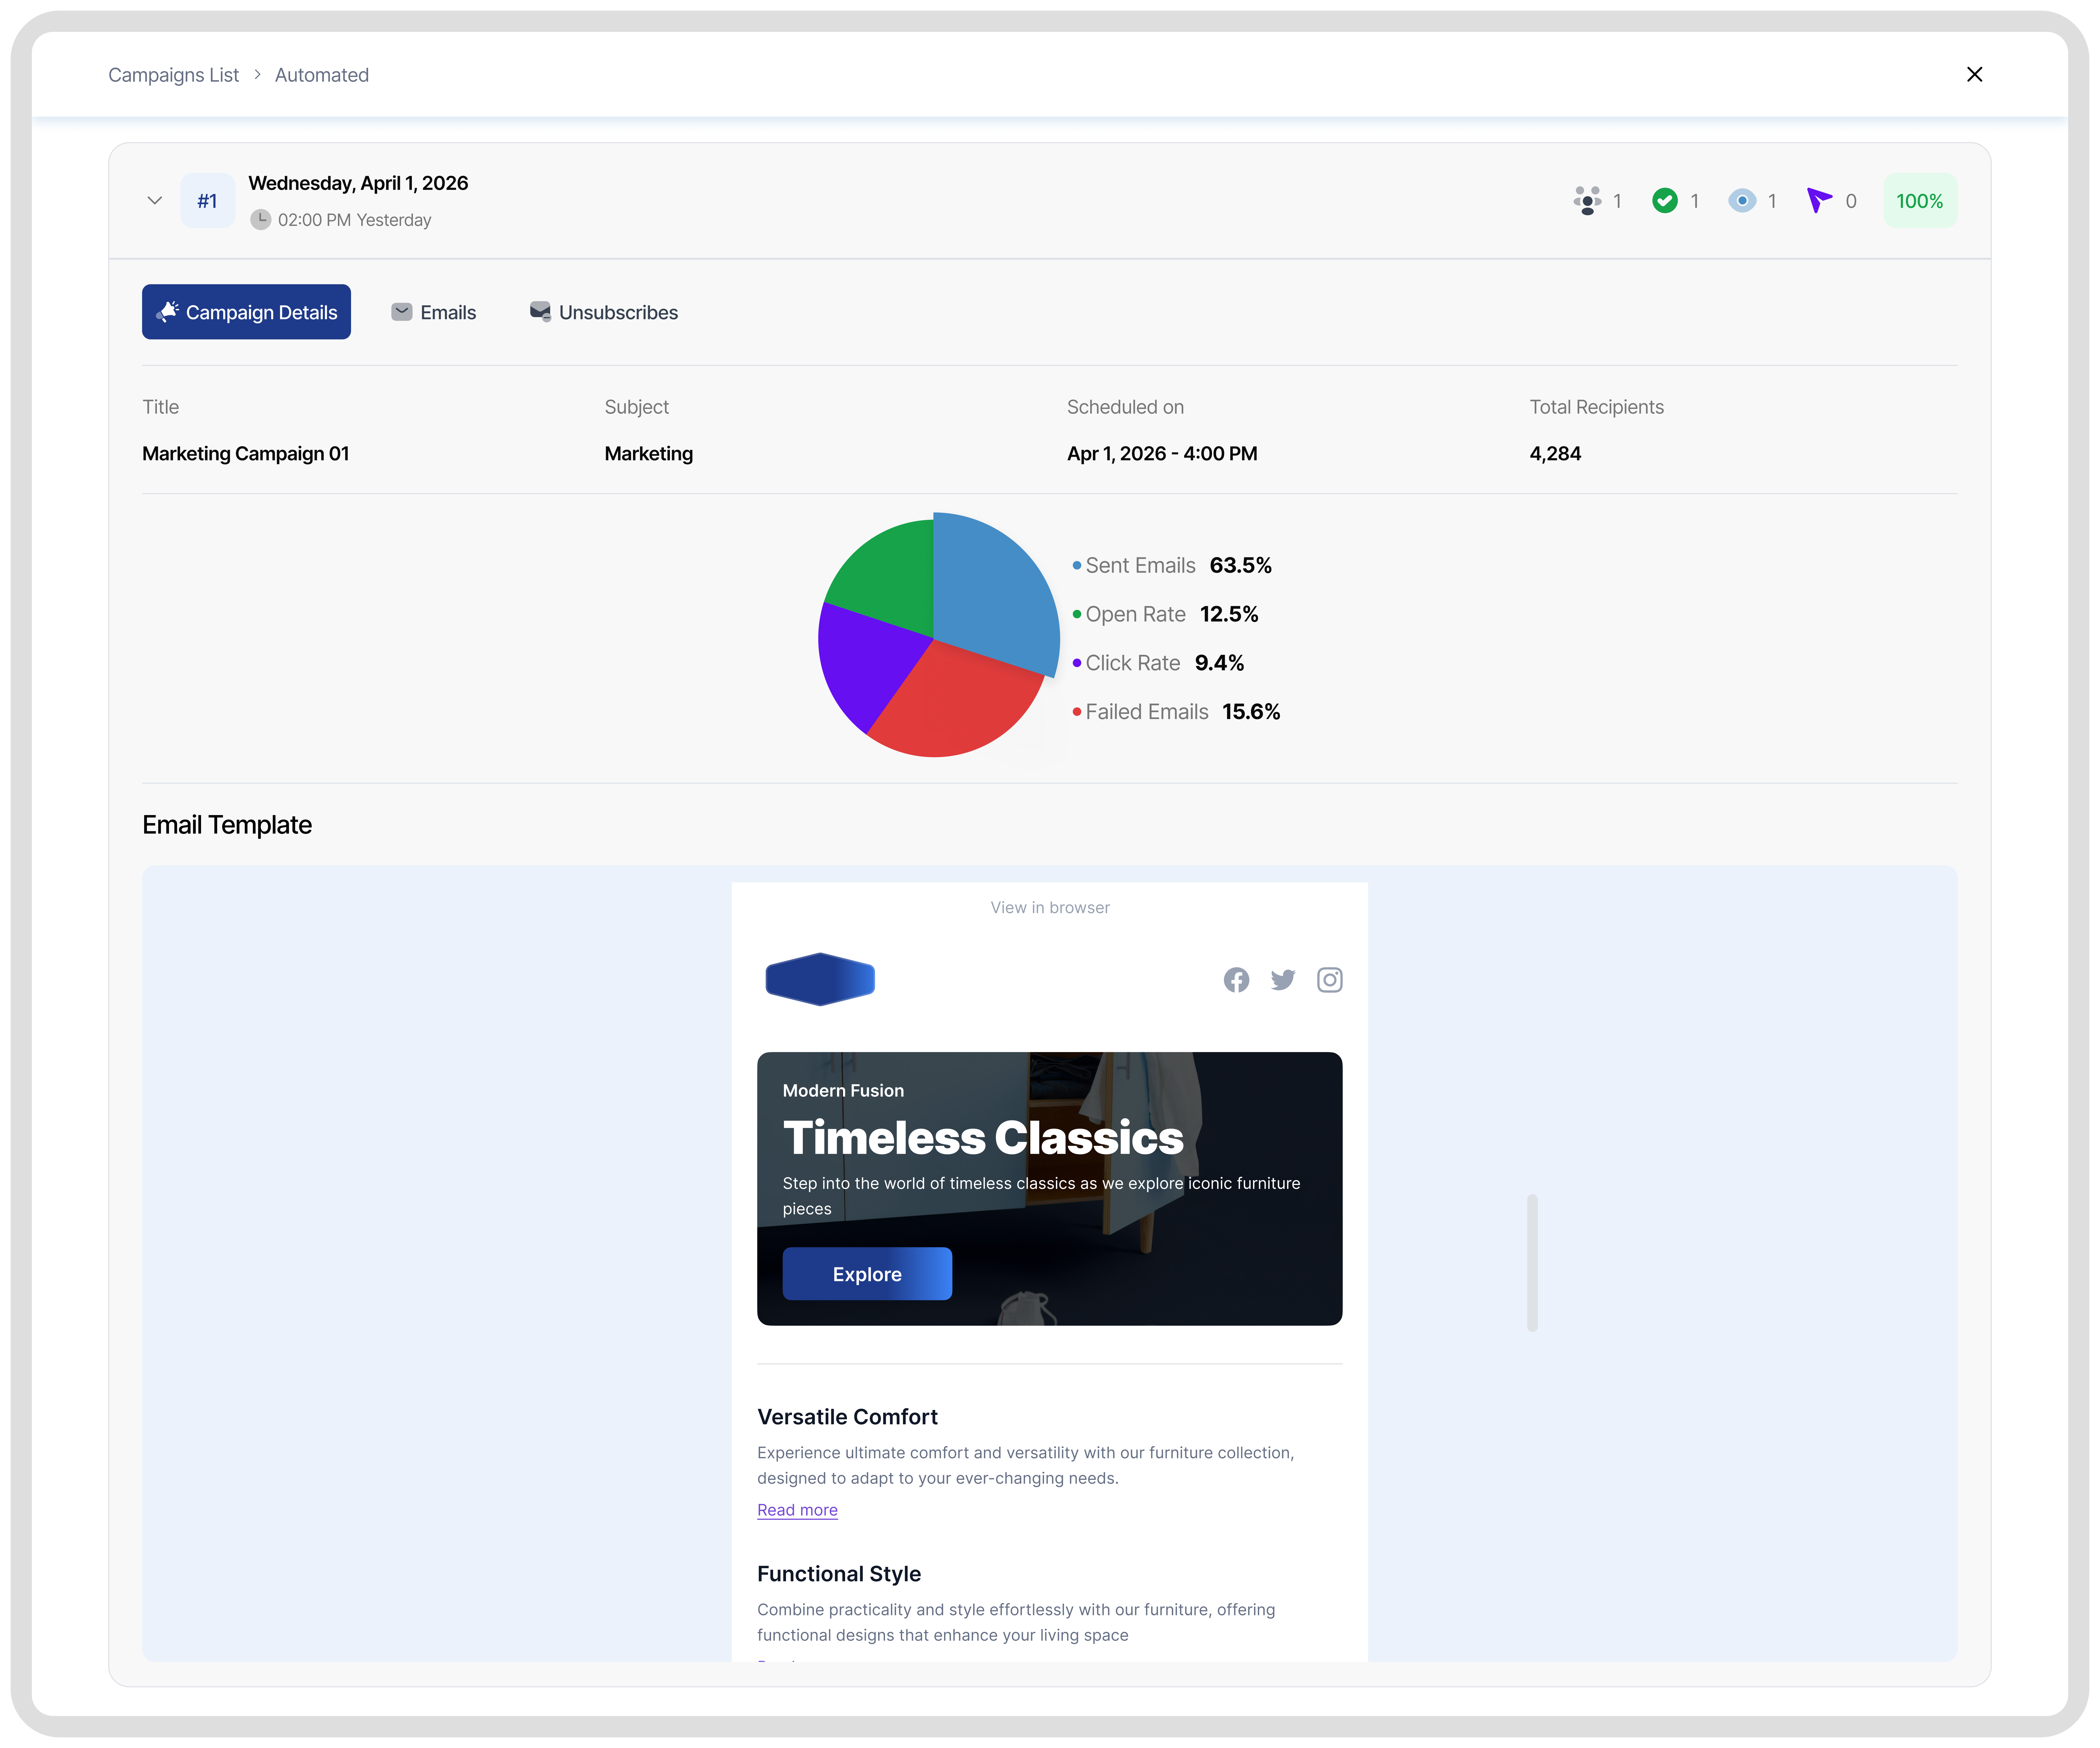Click the blue eye opens icon
This screenshot has width=2100, height=1748.
[1742, 201]
